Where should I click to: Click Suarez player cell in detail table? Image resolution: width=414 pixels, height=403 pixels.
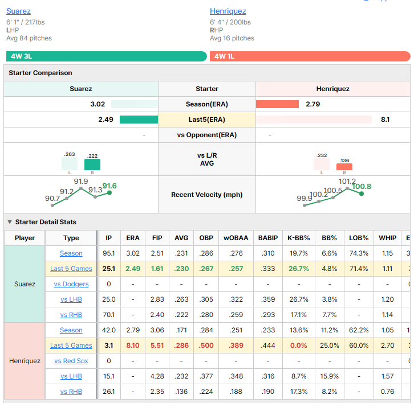(25, 284)
